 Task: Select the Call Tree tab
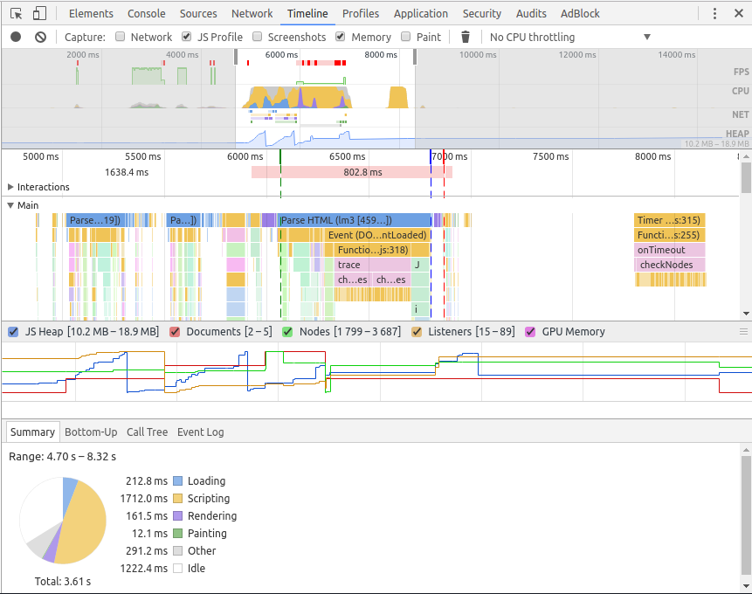pyautogui.click(x=147, y=432)
